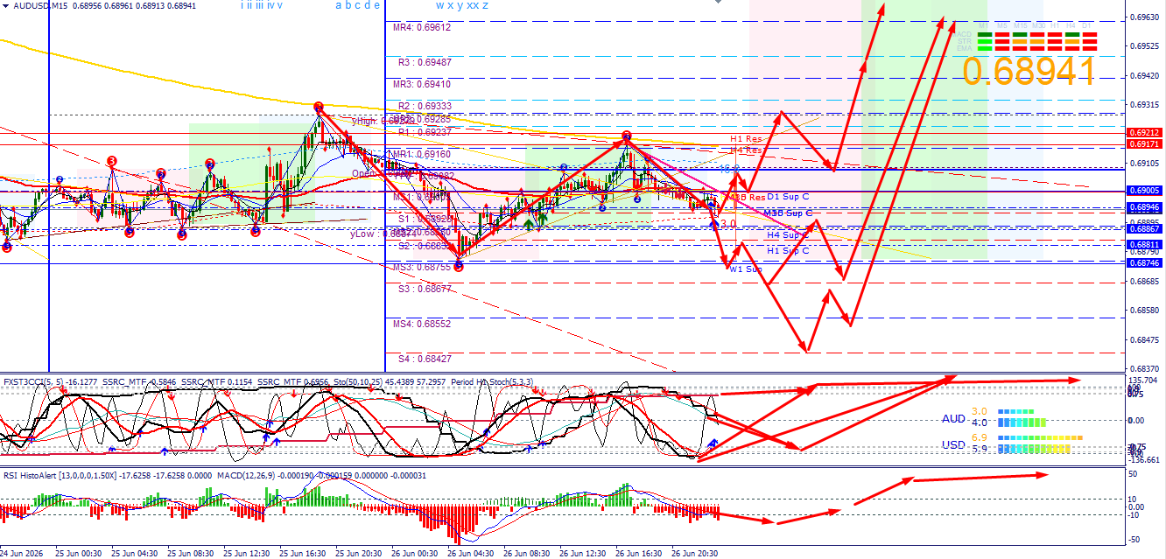The width and height of the screenshot is (1166, 559).
Task: Click the -136.661 oscillator scale value
Action: (x=1143, y=459)
